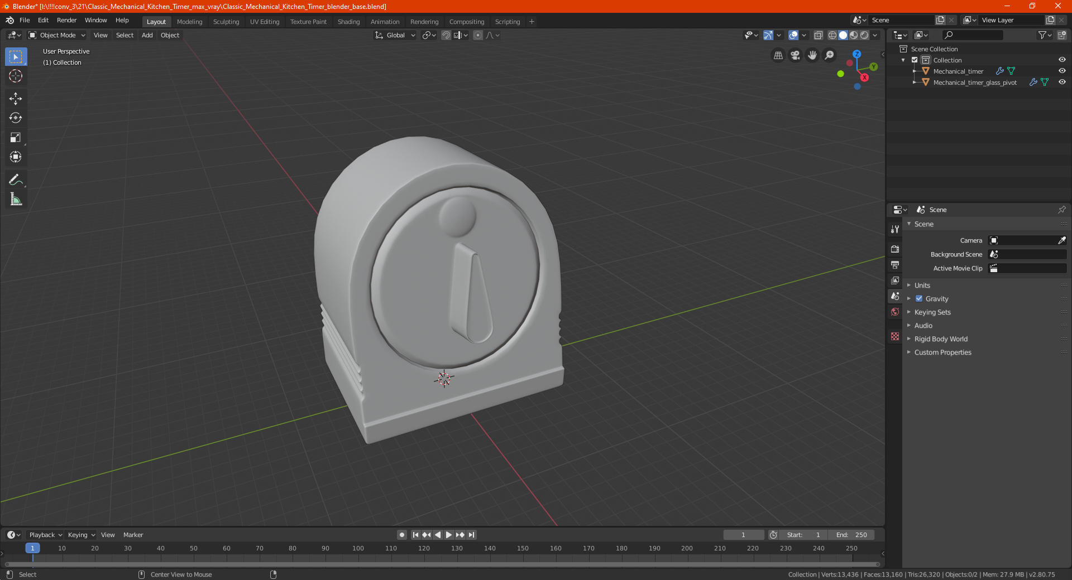Switch to the Shading workspace tab

348,22
